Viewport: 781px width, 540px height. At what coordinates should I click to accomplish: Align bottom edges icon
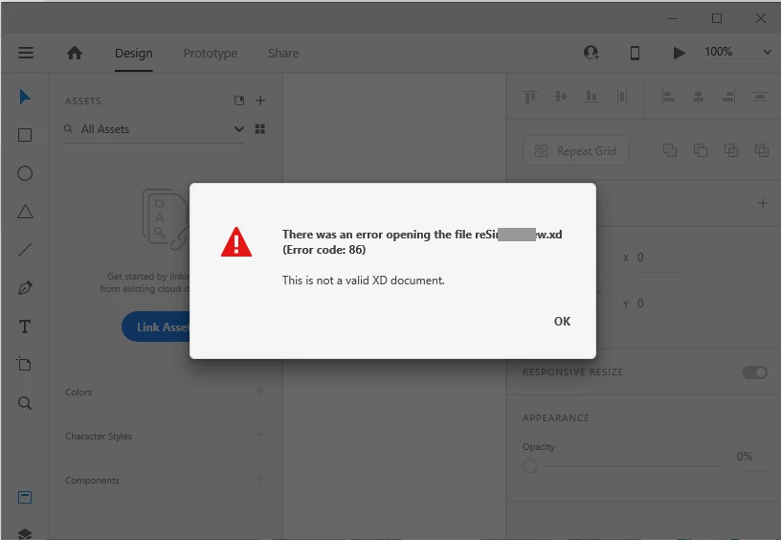coord(591,96)
